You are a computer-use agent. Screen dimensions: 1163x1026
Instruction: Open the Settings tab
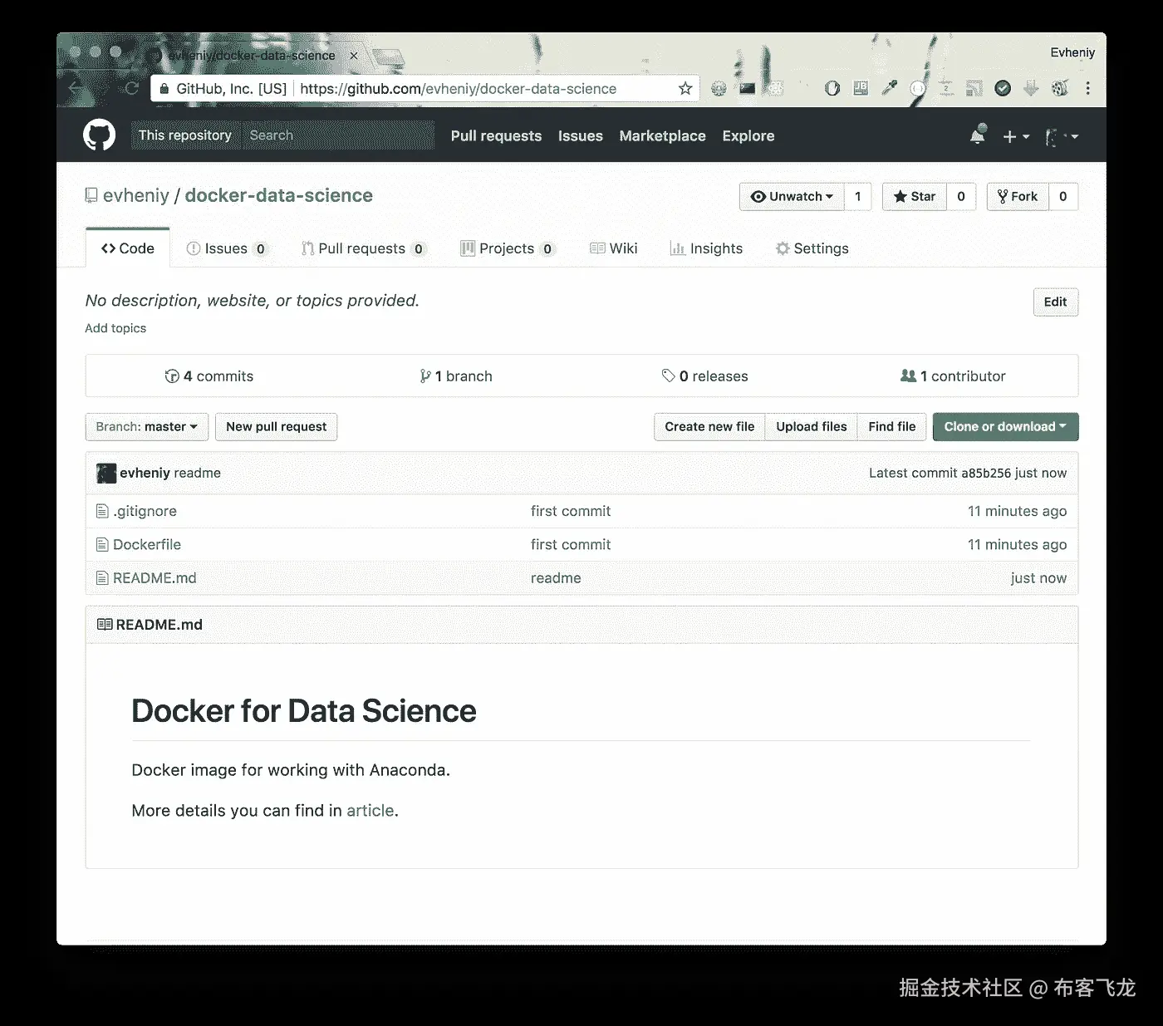812,248
